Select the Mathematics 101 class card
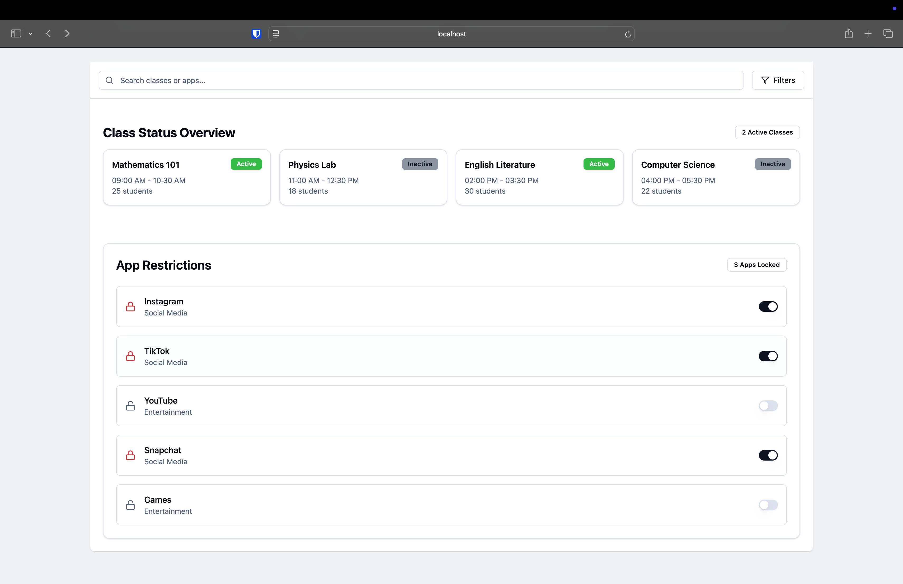The height and width of the screenshot is (584, 903). coord(187,177)
